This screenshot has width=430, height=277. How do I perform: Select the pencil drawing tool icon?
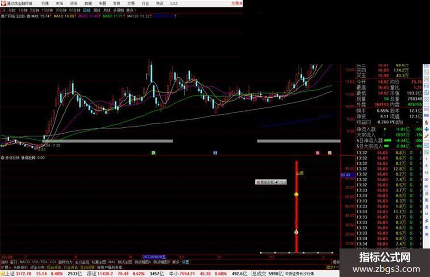pyautogui.click(x=426, y=136)
